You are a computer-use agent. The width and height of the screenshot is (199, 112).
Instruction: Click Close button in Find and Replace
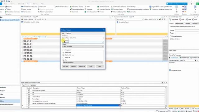pyautogui.click(x=91, y=66)
